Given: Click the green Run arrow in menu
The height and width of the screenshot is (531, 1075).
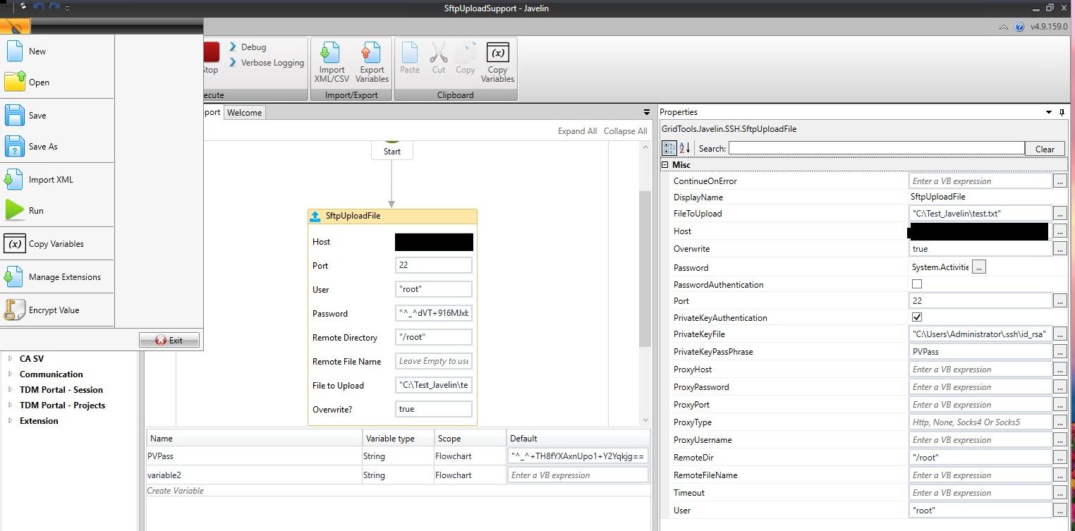Looking at the screenshot, I should tap(15, 210).
